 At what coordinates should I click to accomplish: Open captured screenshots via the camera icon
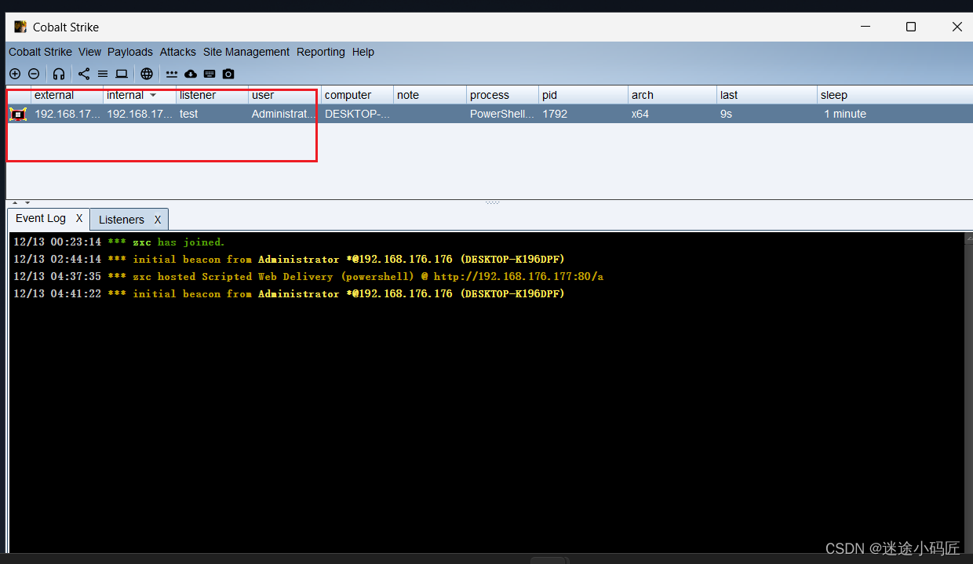tap(228, 73)
